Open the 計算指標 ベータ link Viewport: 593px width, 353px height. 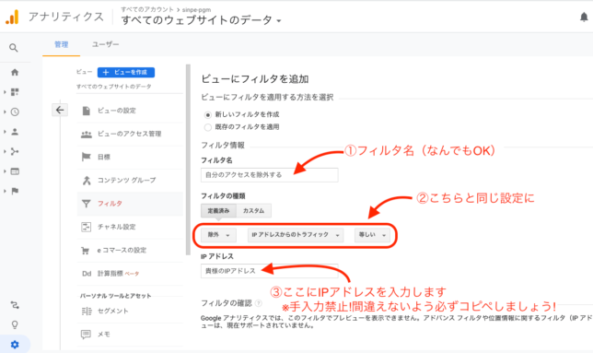pyautogui.click(x=119, y=274)
